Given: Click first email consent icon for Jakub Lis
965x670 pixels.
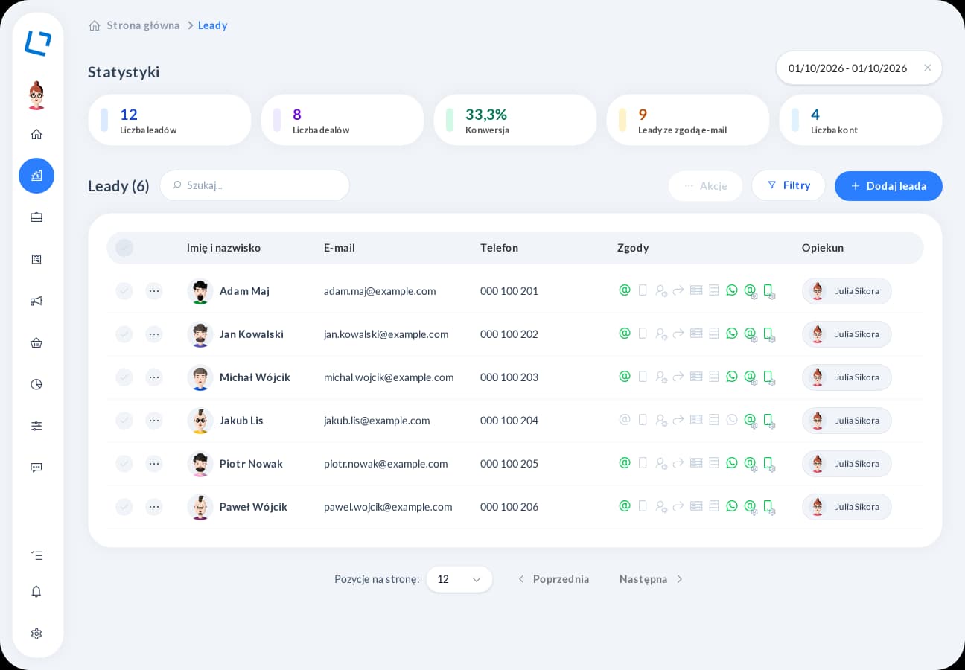Looking at the screenshot, I should (x=625, y=420).
